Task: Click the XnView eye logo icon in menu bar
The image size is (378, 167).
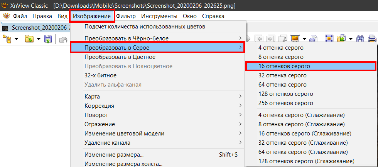Action: (x=6, y=16)
